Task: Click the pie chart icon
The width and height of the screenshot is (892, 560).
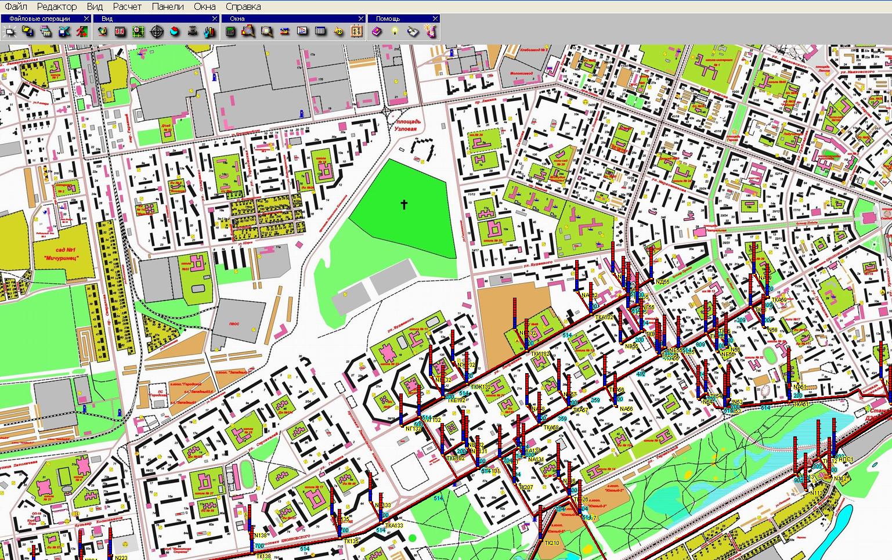Action: tap(175, 31)
